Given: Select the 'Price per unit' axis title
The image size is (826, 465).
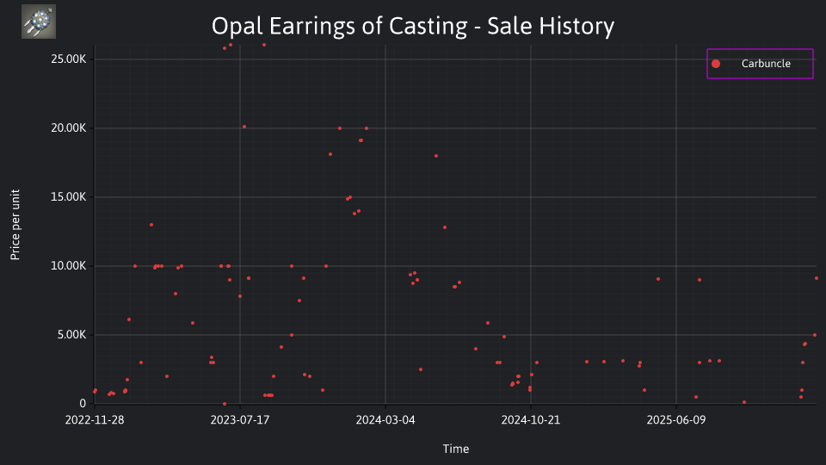Looking at the screenshot, I should pyautogui.click(x=15, y=225).
